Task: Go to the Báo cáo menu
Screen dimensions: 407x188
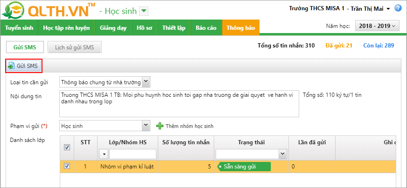Action: tap(206, 27)
